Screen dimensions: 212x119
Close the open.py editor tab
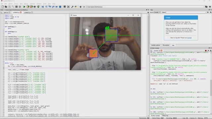click(10, 13)
